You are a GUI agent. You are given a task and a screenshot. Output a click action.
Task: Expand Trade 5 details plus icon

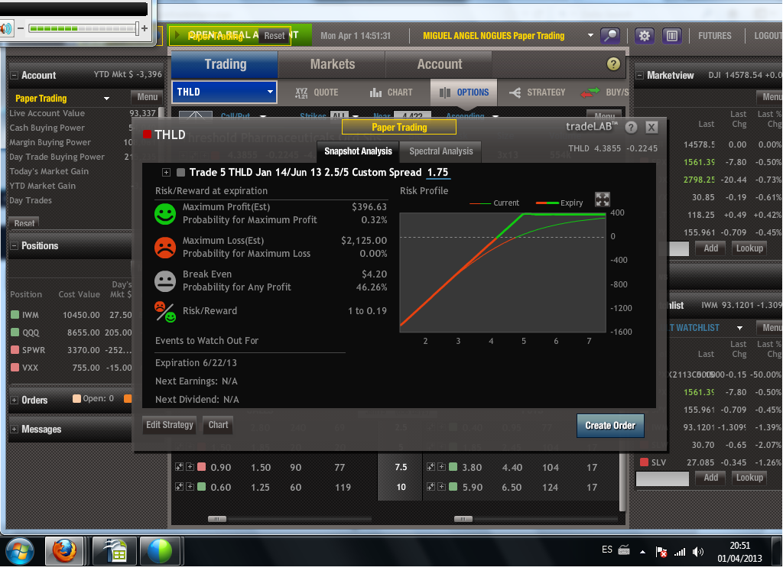tap(166, 172)
